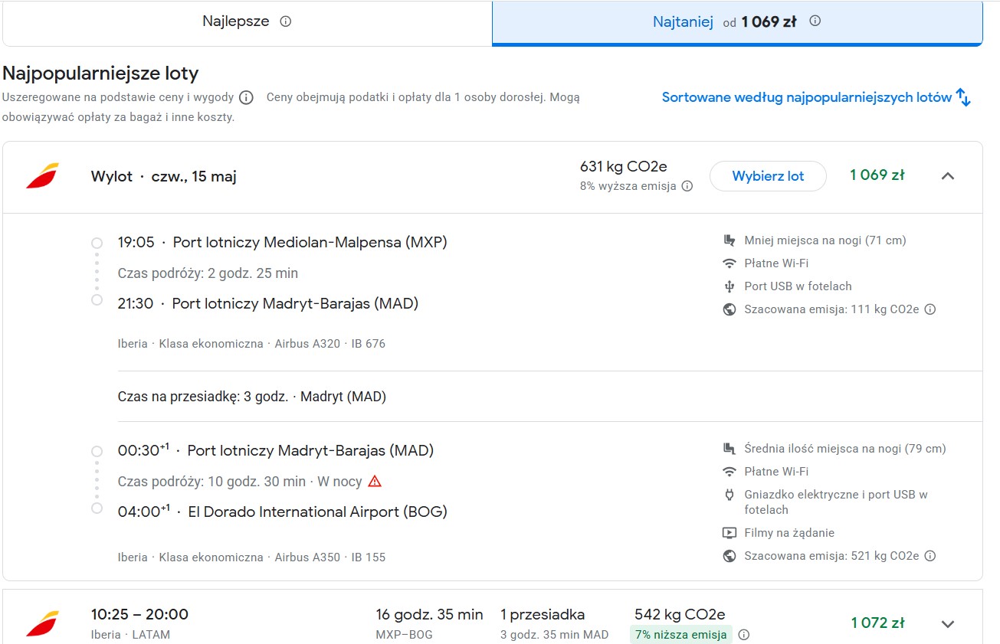Click Wylot czw., 15 maj header row
1000x644 pixels.
coord(492,177)
